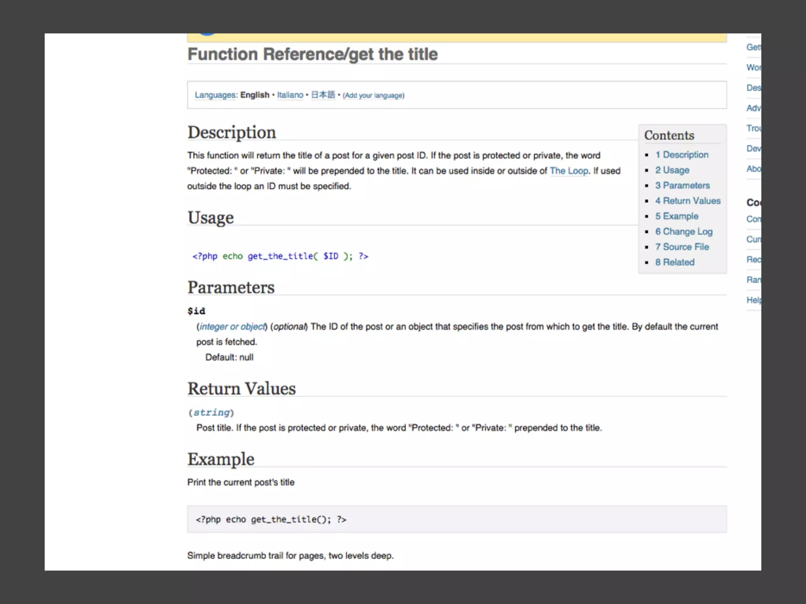Open the Italiano language link

pos(290,95)
